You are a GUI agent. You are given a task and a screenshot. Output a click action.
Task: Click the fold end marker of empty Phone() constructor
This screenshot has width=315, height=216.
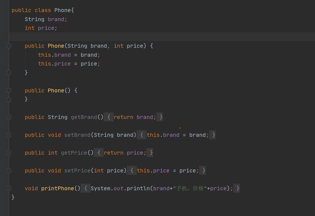click(x=9, y=99)
